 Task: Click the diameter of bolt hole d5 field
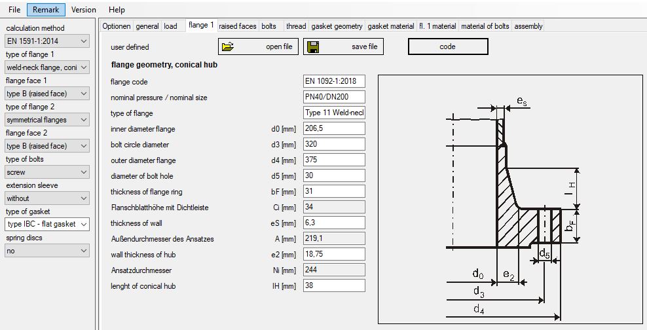pos(334,175)
